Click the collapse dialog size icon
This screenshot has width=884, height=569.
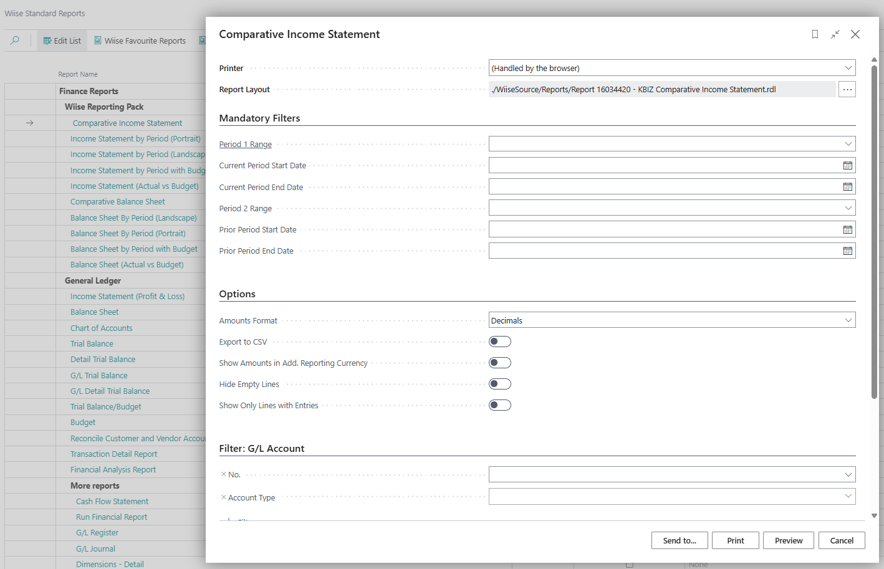tap(835, 34)
